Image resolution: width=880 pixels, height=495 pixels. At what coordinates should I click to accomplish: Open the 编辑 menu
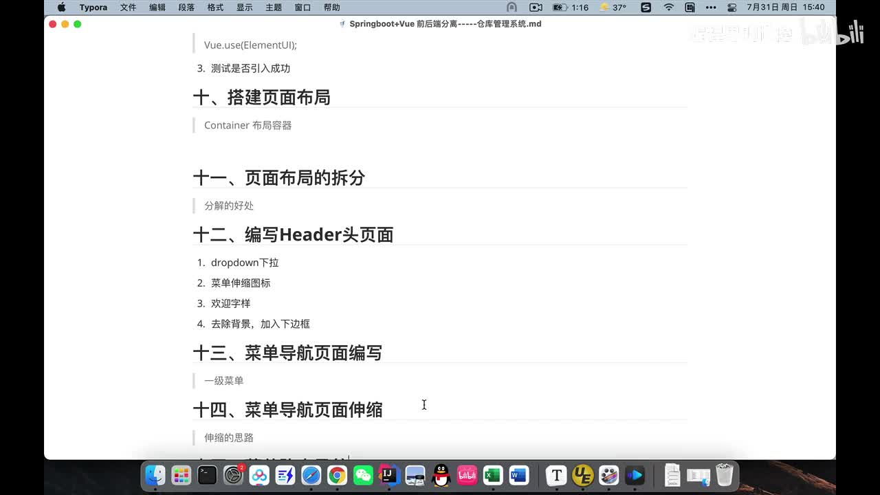click(157, 8)
